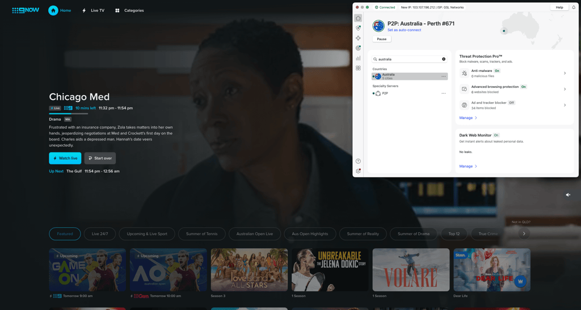
Task: Open the NordVPN home sidebar icon
Action: point(358,18)
